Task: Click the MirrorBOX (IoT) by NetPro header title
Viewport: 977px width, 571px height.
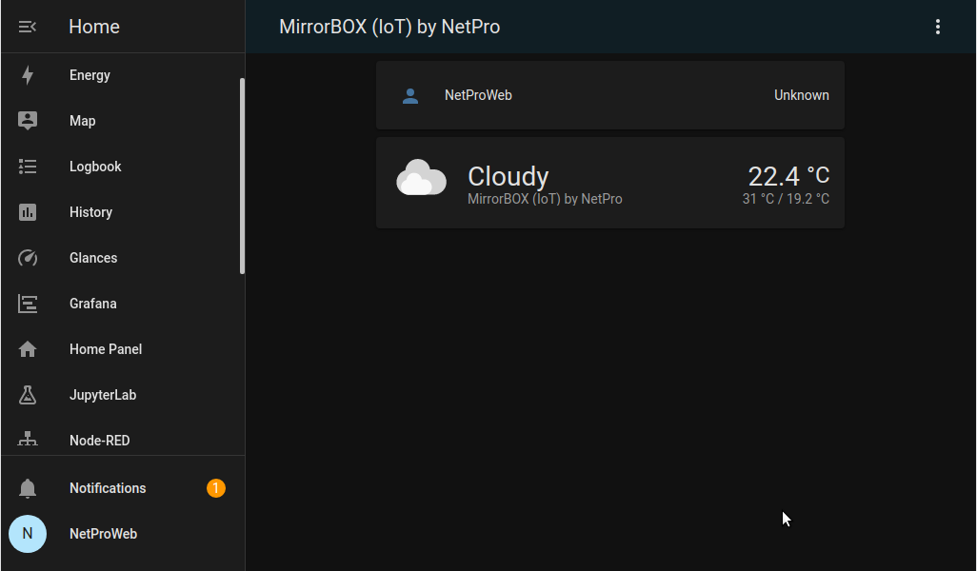Action: (389, 27)
